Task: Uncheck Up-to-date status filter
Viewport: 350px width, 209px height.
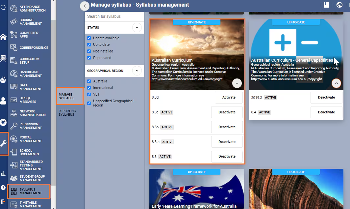Action: [89, 45]
